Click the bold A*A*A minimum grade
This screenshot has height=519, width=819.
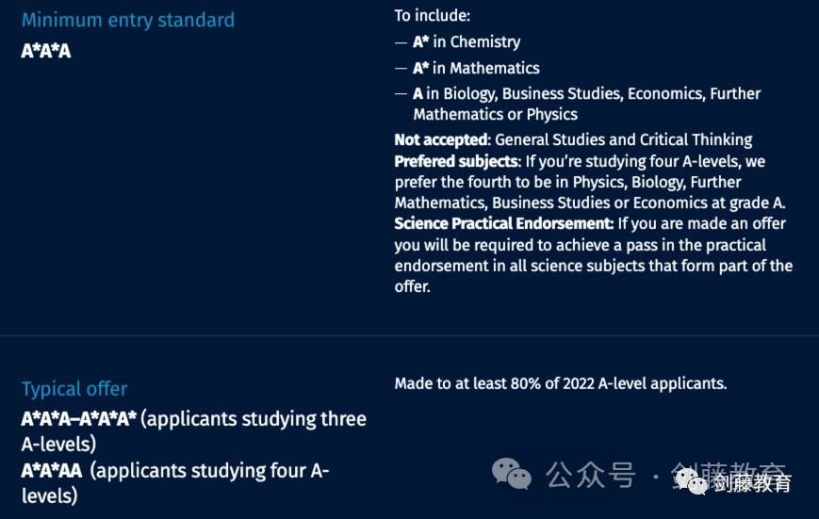point(46,51)
